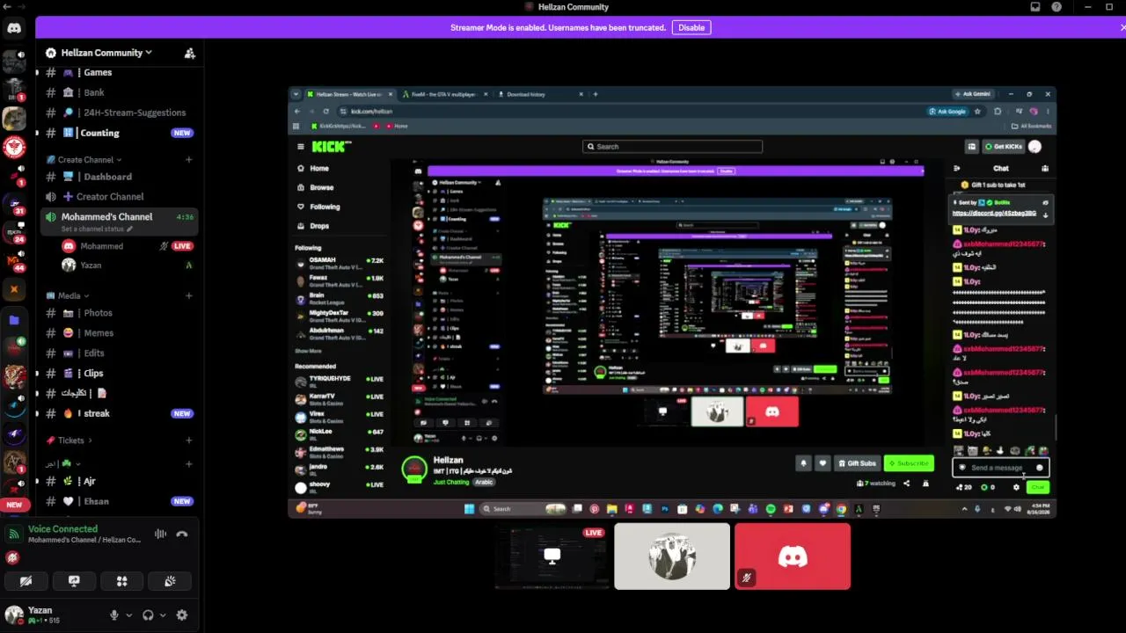Open the Edits channel
This screenshot has height=633, width=1126.
[119, 353]
